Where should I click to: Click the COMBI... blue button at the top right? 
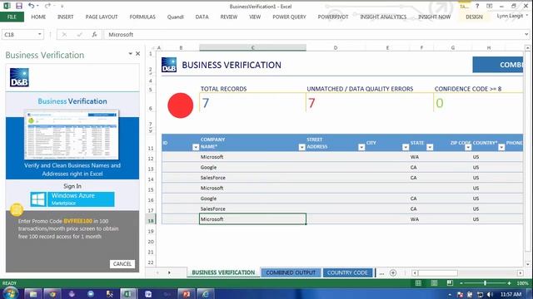click(498, 65)
